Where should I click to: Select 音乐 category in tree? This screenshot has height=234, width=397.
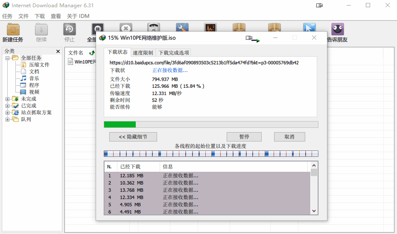[x=34, y=78]
